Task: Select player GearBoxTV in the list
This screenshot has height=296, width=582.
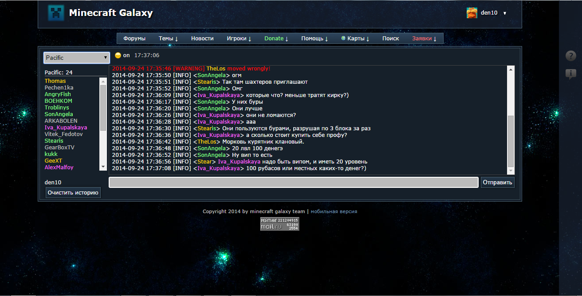Action: [x=59, y=148]
